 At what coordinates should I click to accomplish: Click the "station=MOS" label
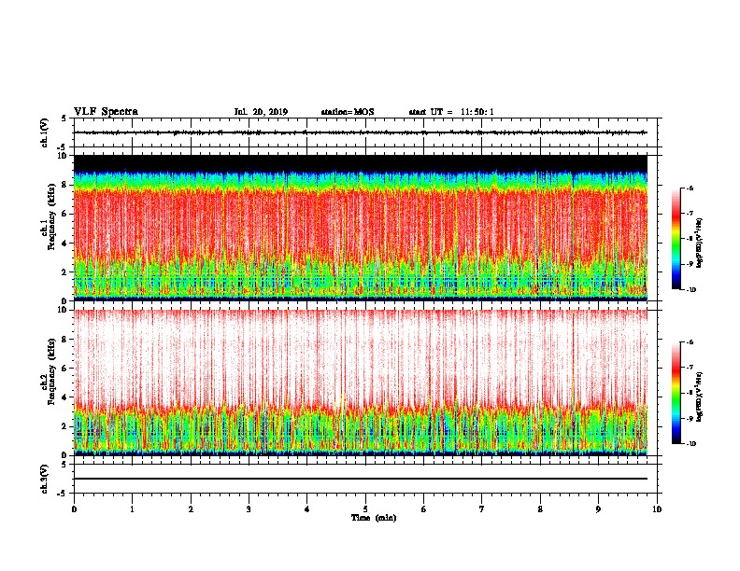[348, 112]
